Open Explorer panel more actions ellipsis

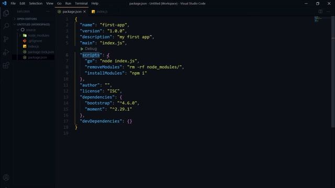click(48, 11)
